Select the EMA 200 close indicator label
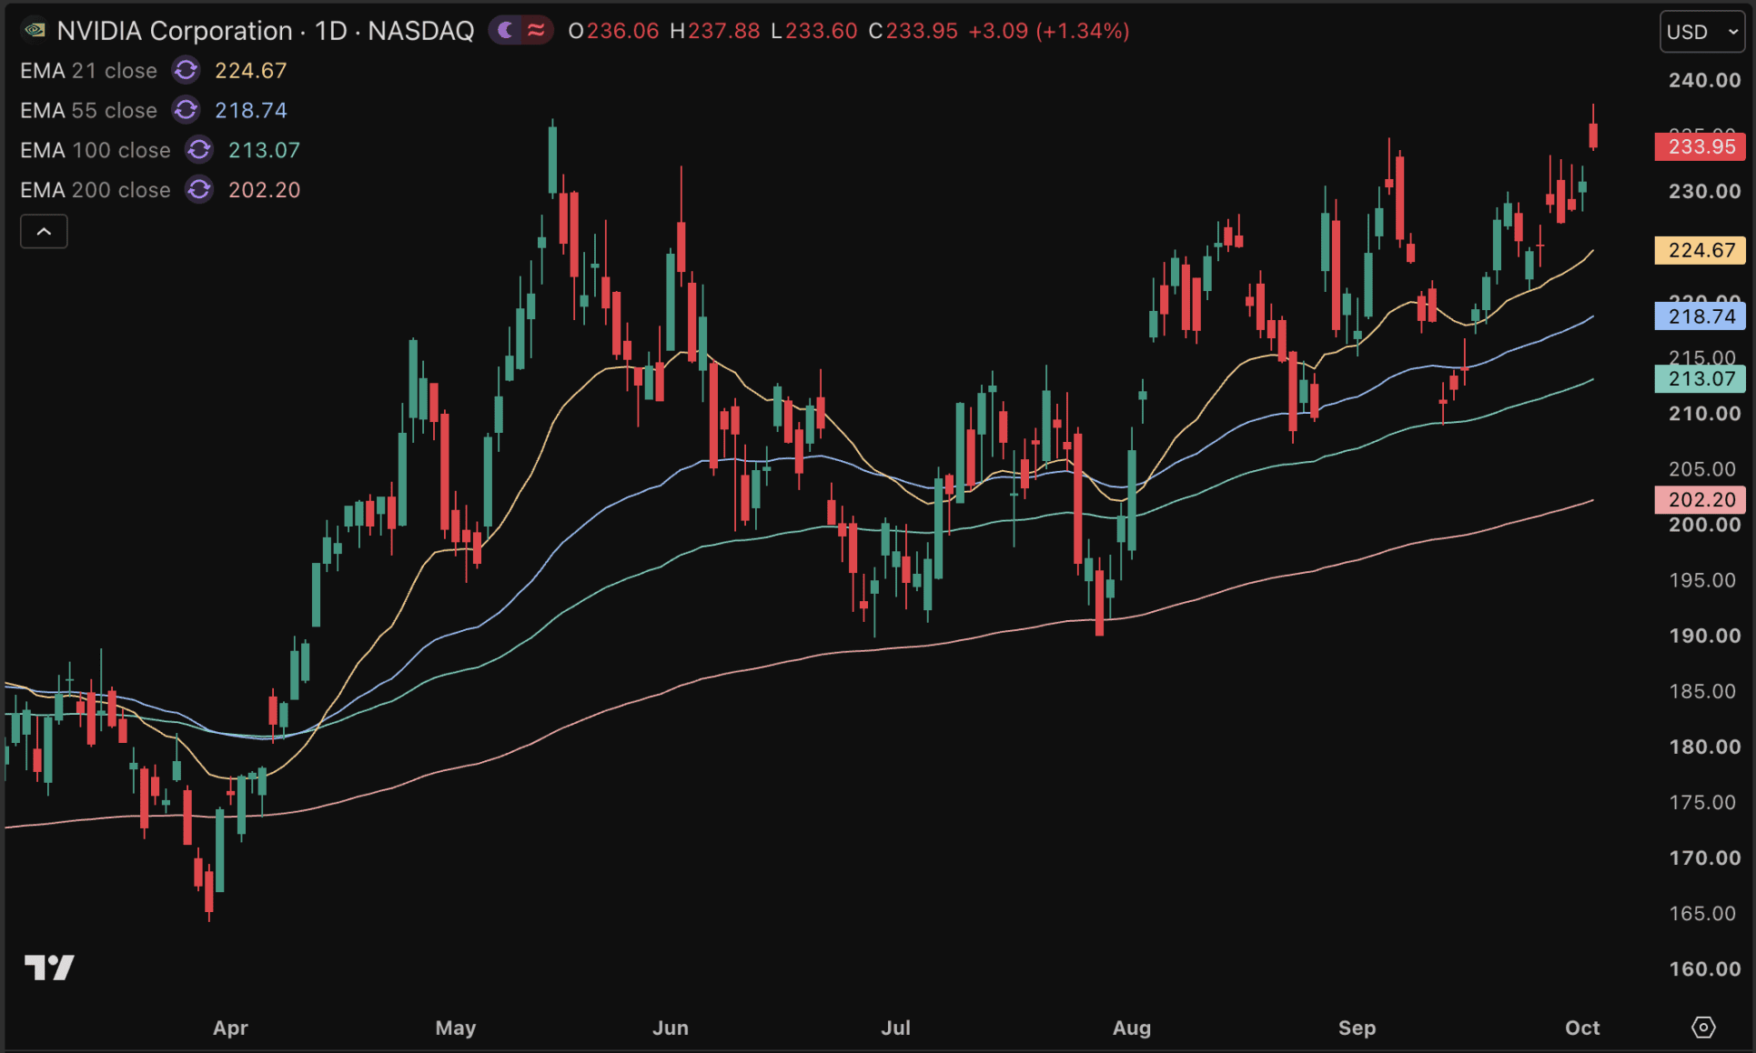This screenshot has height=1053, width=1756. pyautogui.click(x=96, y=190)
